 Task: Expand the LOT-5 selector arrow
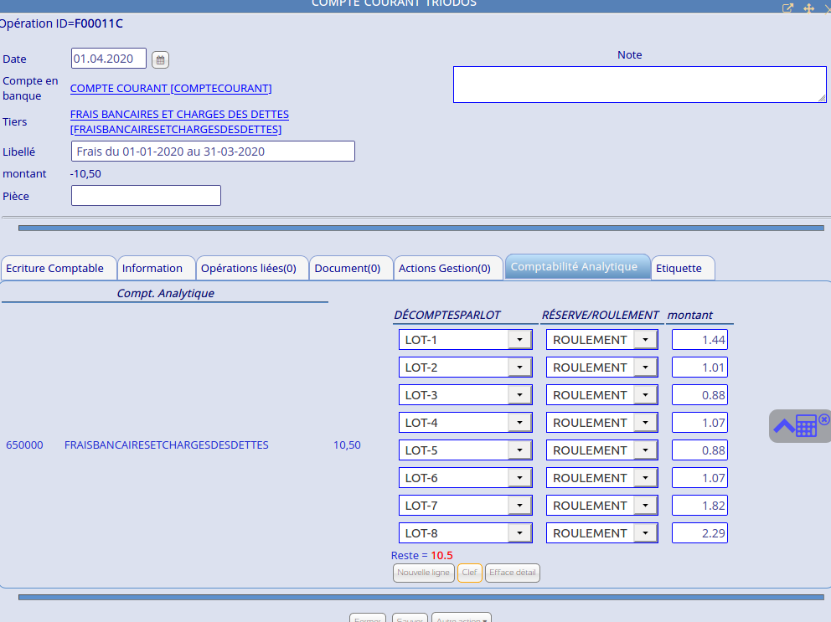520,450
